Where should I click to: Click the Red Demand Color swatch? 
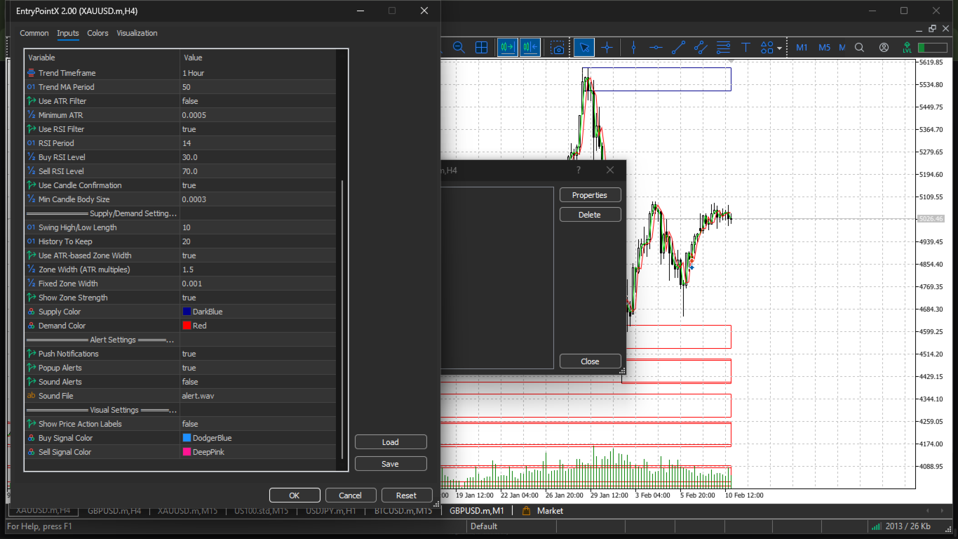pos(187,326)
